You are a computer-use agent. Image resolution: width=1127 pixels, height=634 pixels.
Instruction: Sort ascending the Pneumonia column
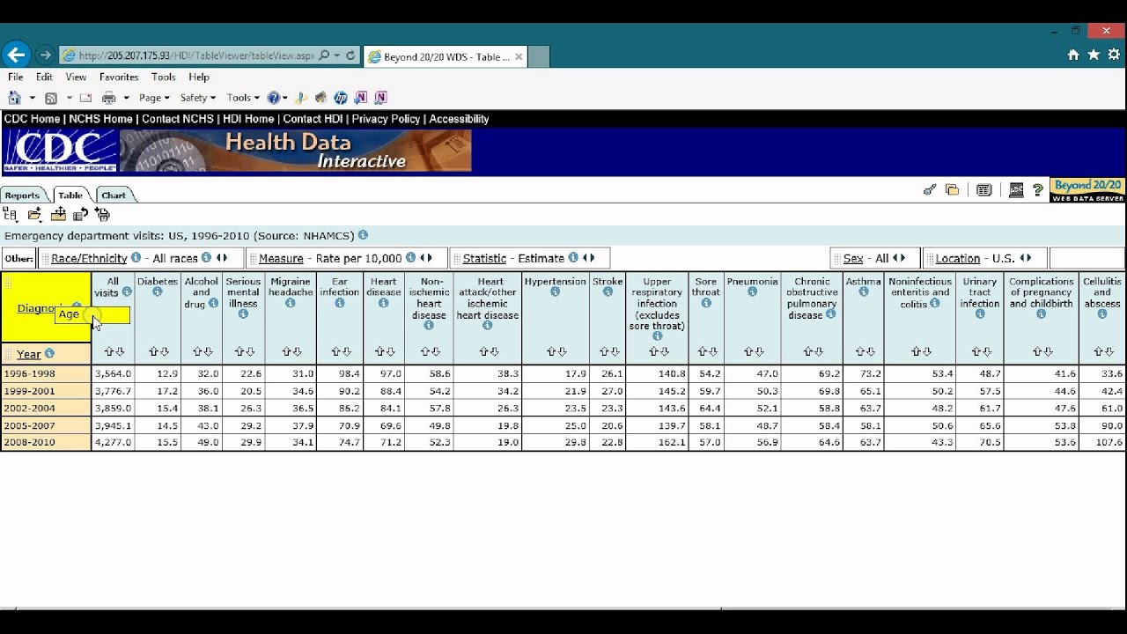748,351
